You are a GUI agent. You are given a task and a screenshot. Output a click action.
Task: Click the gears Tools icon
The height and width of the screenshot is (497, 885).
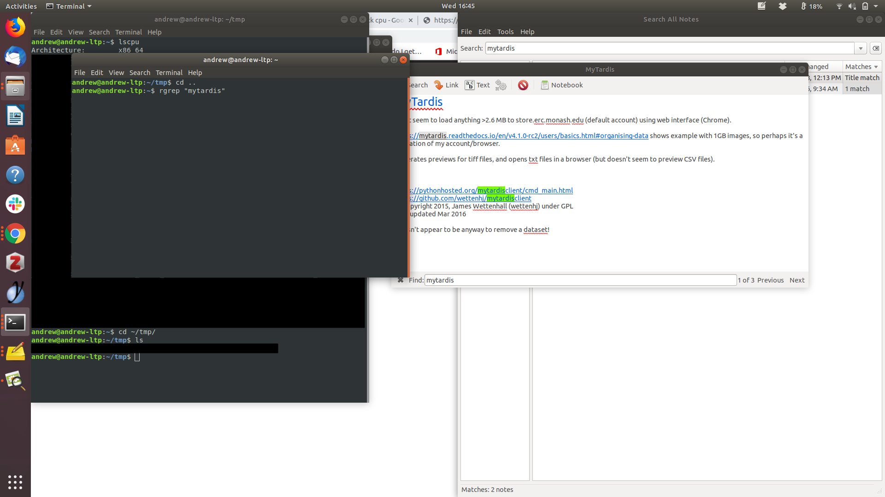point(501,85)
